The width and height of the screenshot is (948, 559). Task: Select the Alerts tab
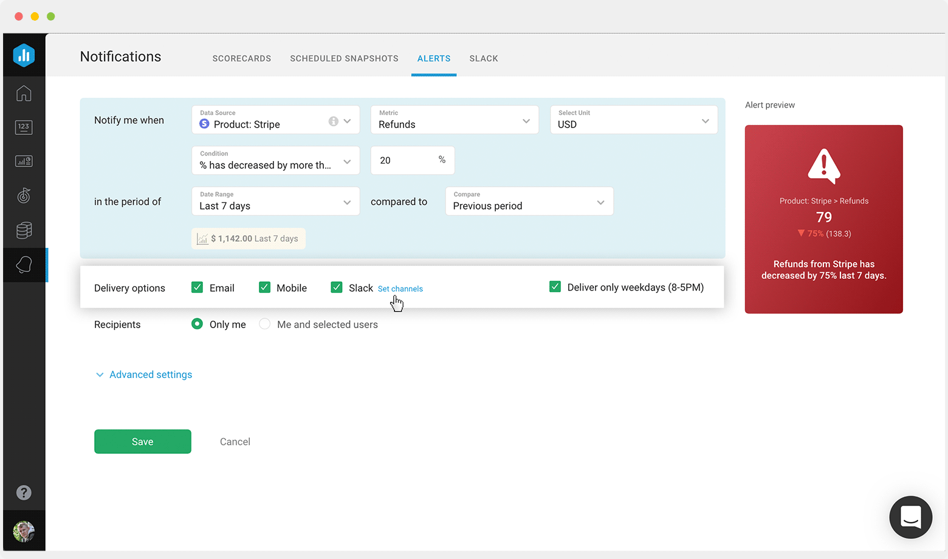click(434, 58)
